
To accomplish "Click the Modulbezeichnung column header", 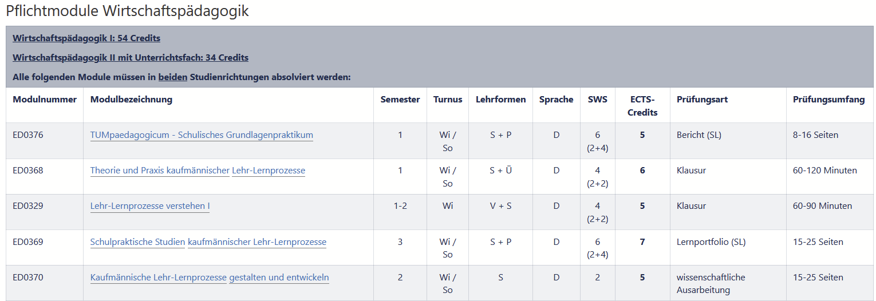I will tap(131, 100).
